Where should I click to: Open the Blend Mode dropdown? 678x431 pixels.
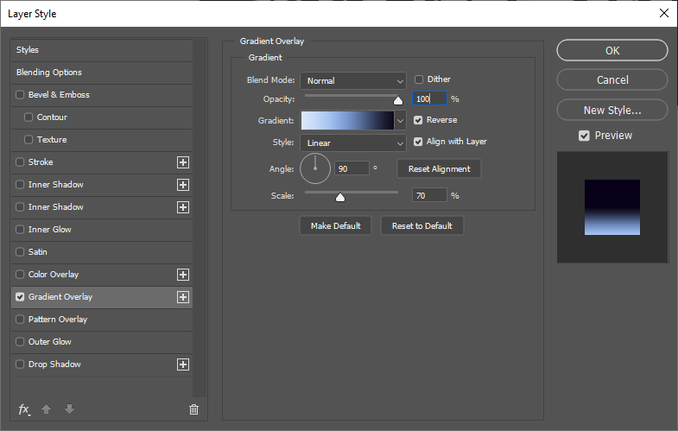tap(352, 80)
